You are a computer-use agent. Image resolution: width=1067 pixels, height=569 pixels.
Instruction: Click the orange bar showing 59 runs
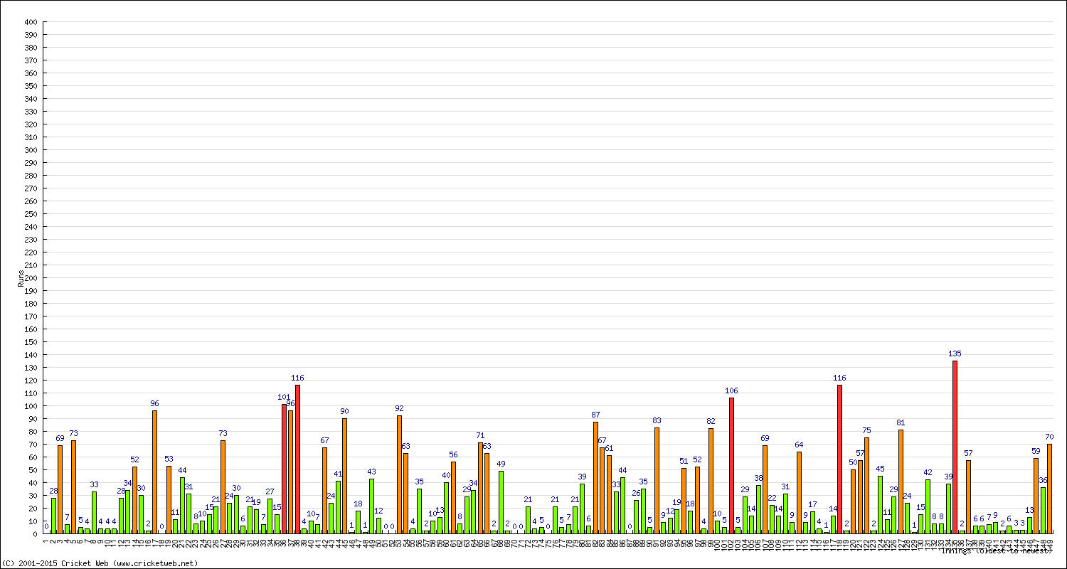click(x=1036, y=496)
